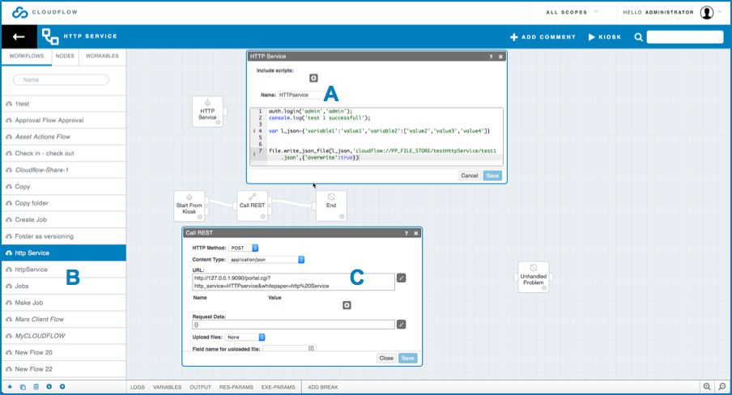Click Close in Call REST dialog
Screen dimensions: 732x395
[x=386, y=358]
